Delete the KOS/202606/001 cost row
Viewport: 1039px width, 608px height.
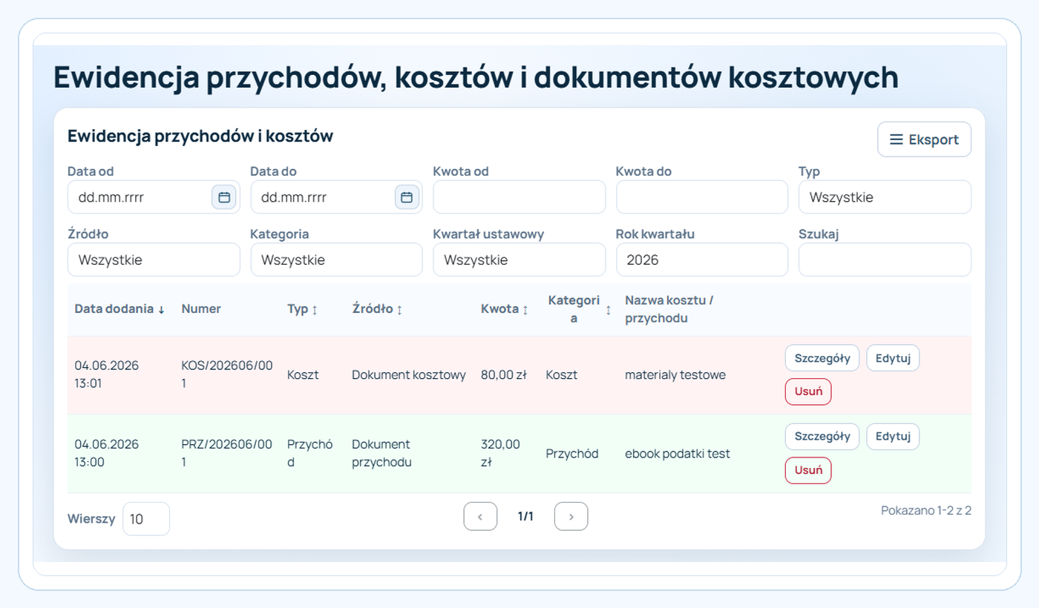tap(808, 391)
